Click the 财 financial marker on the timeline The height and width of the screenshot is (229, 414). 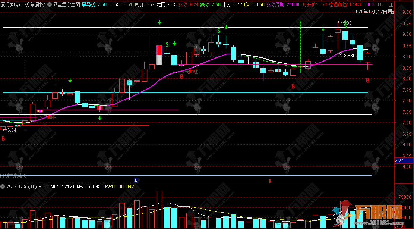tap(137, 180)
